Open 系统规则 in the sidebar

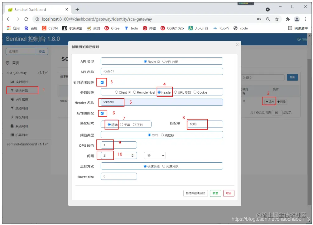pyautogui.click(x=19, y=126)
